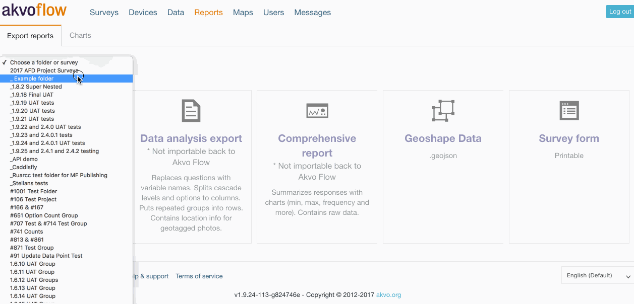
Task: Click the akvoflow logo
Action: 34,10
